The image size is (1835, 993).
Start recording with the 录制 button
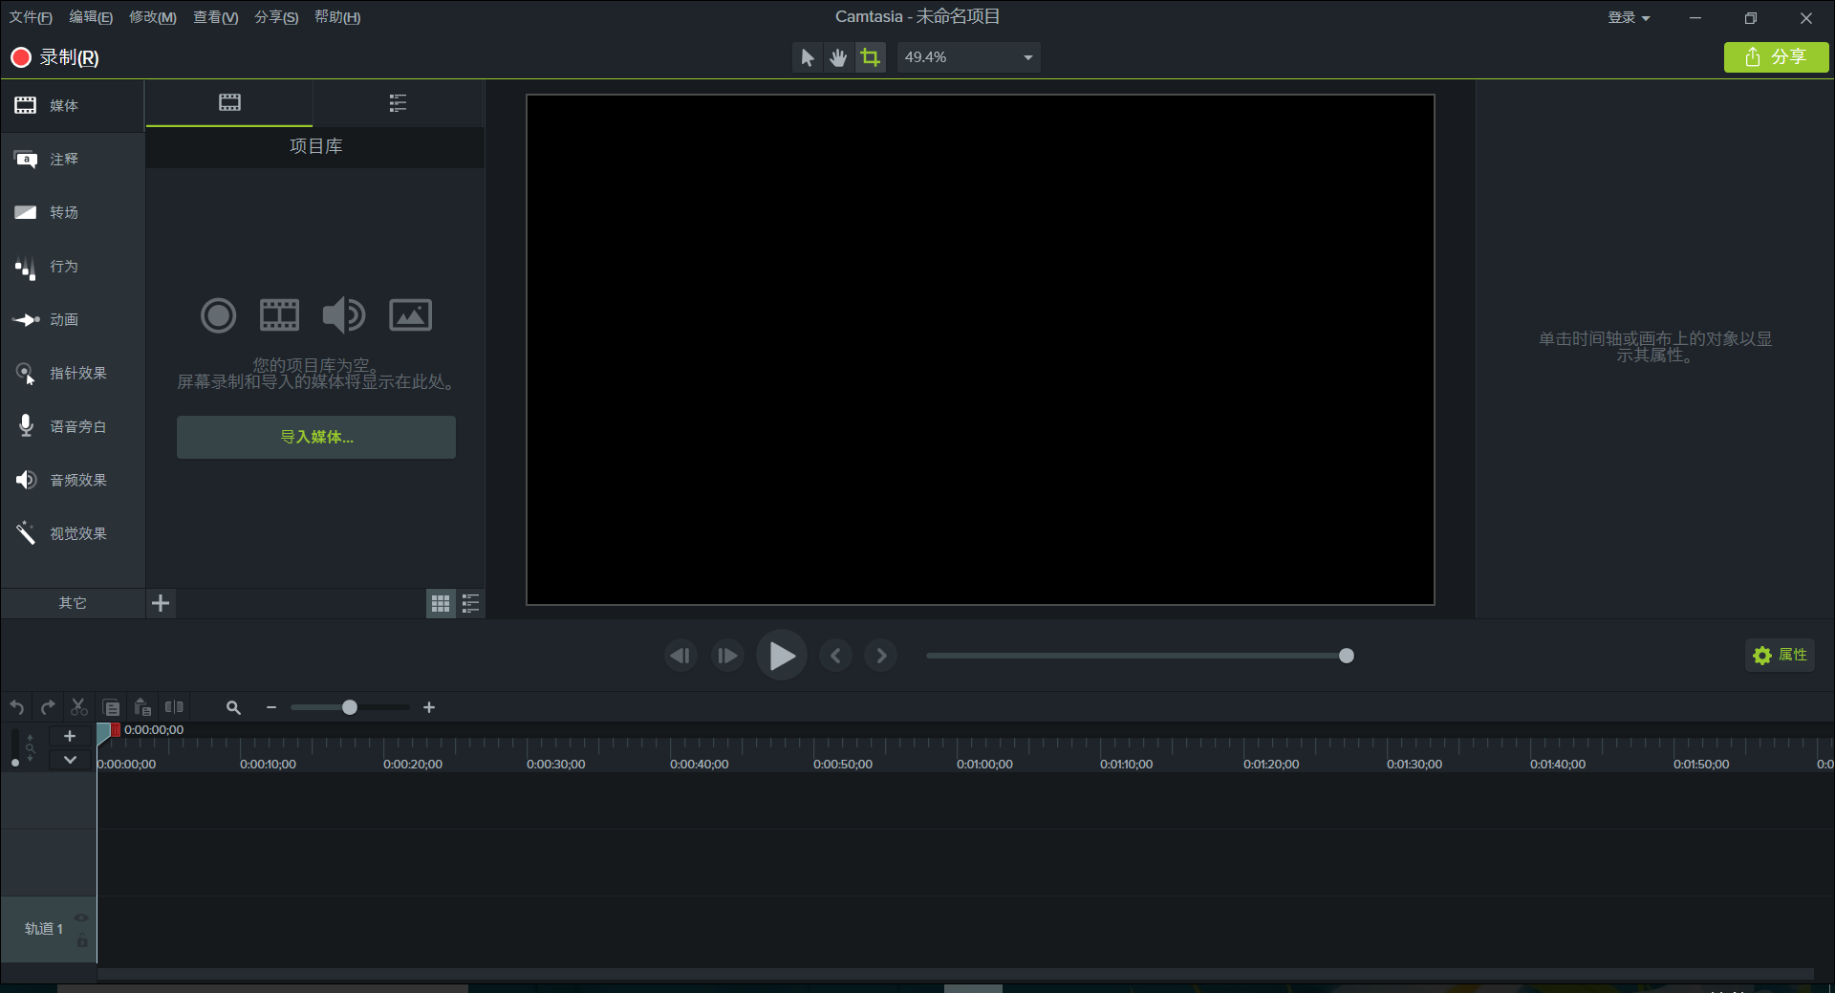[x=54, y=57]
